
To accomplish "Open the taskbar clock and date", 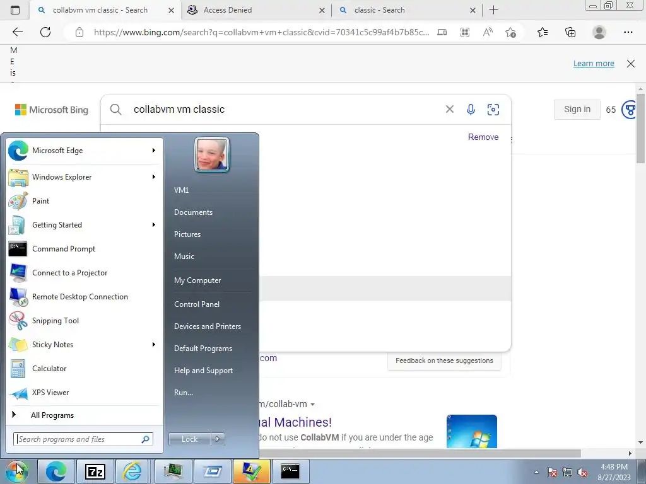I will (x=614, y=472).
